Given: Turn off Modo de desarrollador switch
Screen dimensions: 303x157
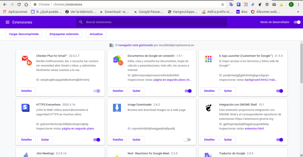Looking at the screenshot, I should [x=297, y=22].
